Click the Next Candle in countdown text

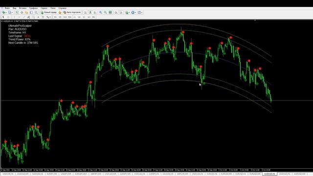click(23, 43)
